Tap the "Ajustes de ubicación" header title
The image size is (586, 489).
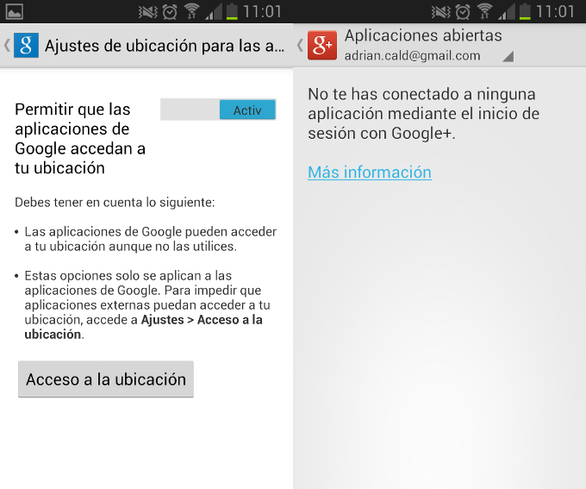[x=164, y=46]
